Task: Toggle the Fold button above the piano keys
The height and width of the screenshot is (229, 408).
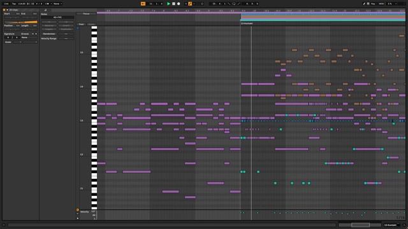Action: [82, 24]
